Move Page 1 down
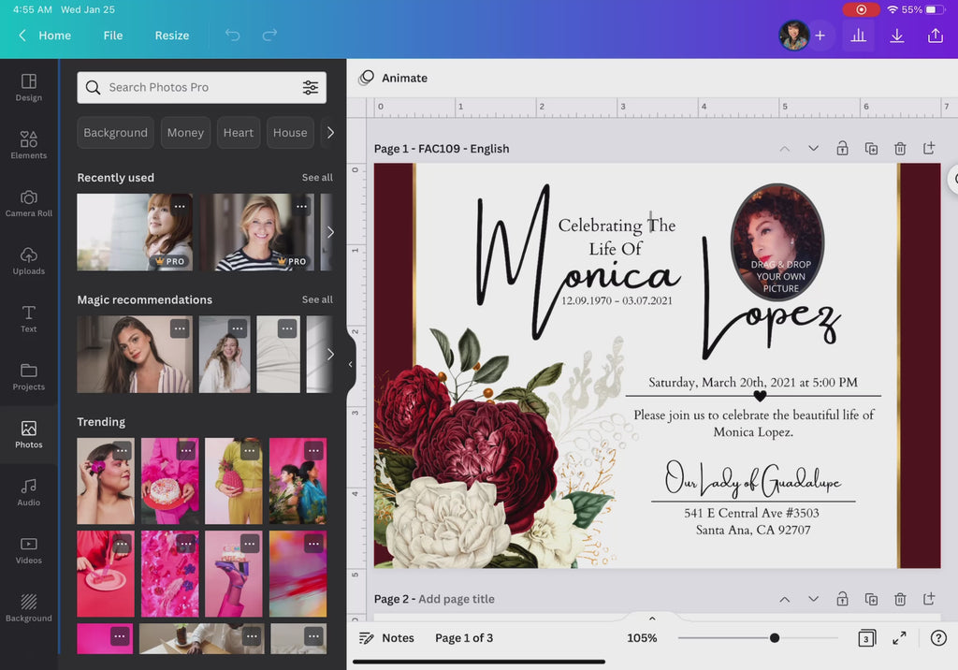Image resolution: width=958 pixels, height=670 pixels. 813,149
